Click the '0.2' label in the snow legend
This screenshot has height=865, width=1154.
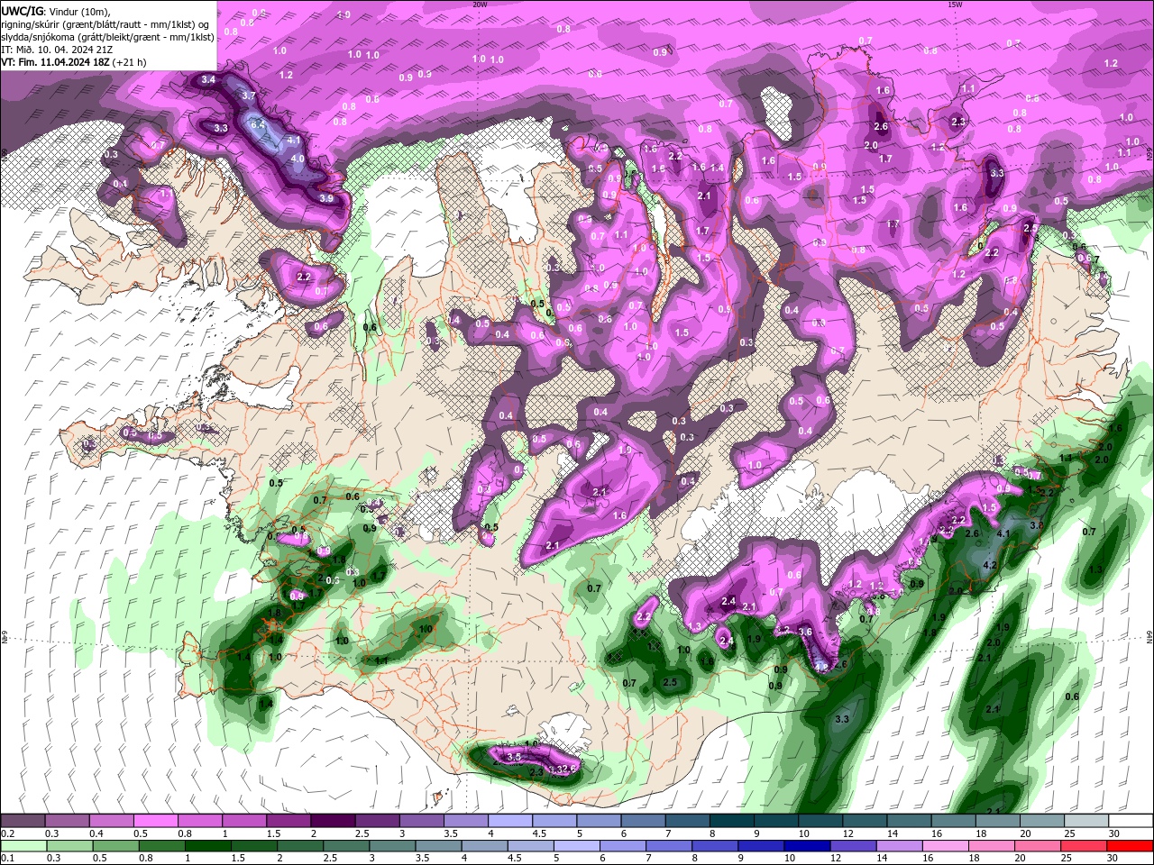8,833
